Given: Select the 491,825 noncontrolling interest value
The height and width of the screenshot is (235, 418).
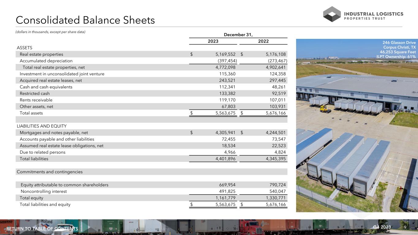Looking at the screenshot, I should pos(228,191).
